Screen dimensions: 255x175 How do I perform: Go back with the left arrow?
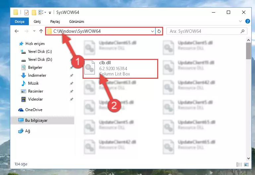point(17,31)
